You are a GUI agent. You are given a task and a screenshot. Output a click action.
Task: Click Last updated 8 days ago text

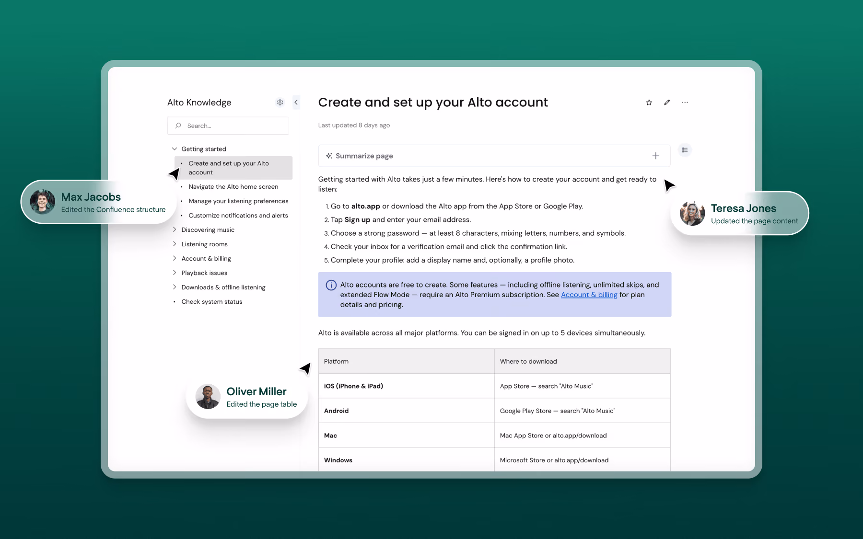click(354, 125)
